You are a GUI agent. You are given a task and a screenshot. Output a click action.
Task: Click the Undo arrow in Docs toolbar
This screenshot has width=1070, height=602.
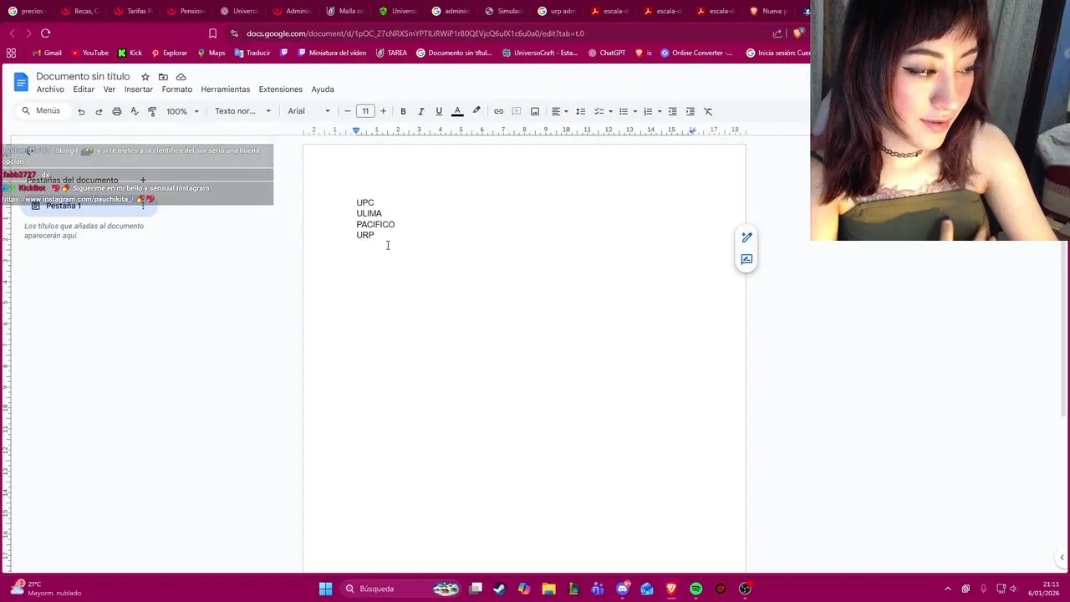81,111
